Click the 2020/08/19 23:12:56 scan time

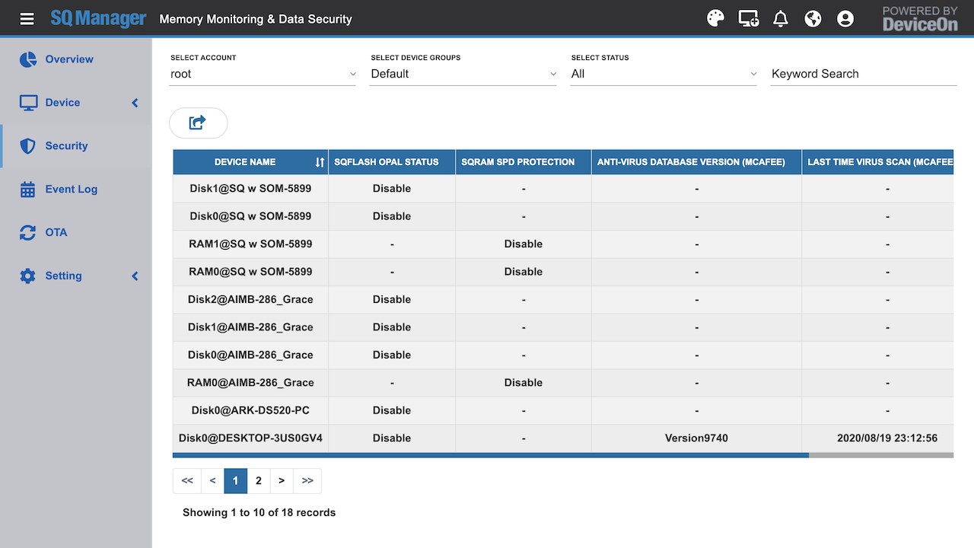[887, 438]
